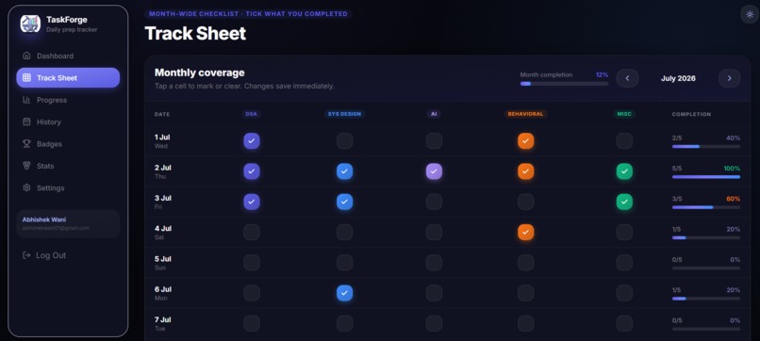Check AI for 1 Jul
The width and height of the screenshot is (760, 341).
[x=434, y=141]
